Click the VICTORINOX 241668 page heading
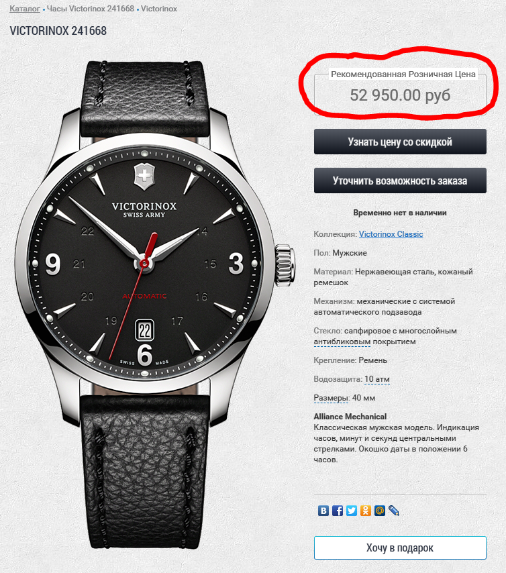Image resolution: width=506 pixels, height=573 pixels. coord(58,31)
